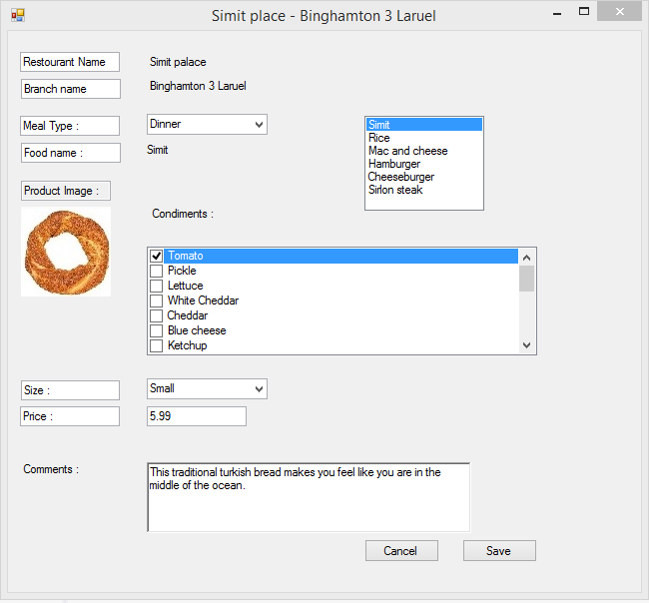Select Rice in the food list
Screen dimensions: 649x603
(x=379, y=138)
